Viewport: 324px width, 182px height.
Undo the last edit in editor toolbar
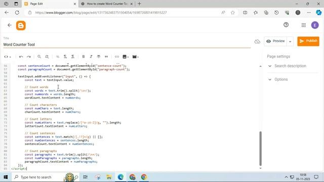tap(21, 57)
